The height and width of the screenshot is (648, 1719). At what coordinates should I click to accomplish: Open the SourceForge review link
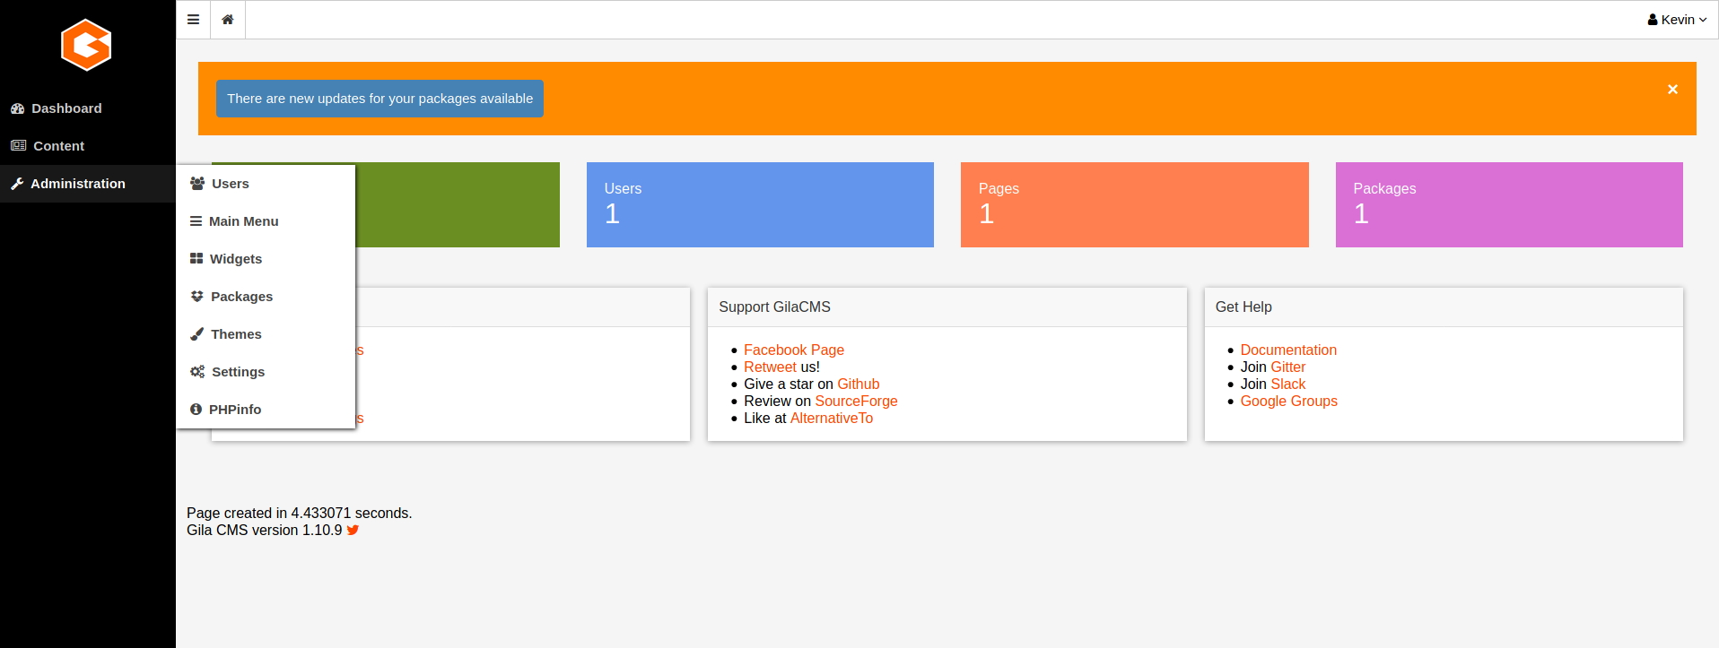[x=856, y=402]
